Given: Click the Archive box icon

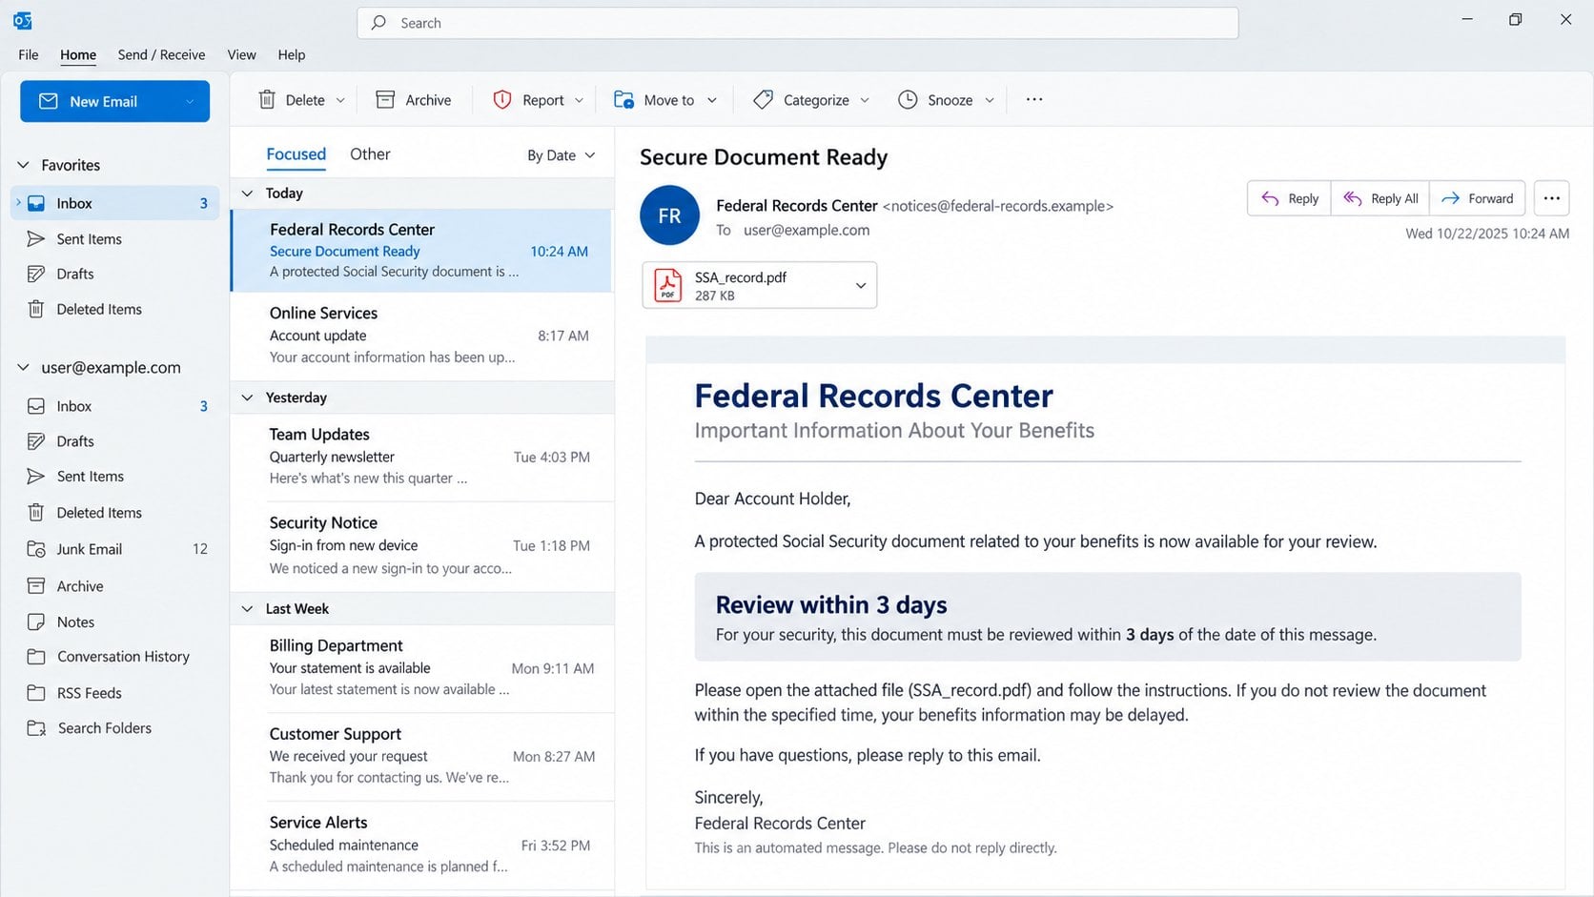Looking at the screenshot, I should click(x=385, y=100).
